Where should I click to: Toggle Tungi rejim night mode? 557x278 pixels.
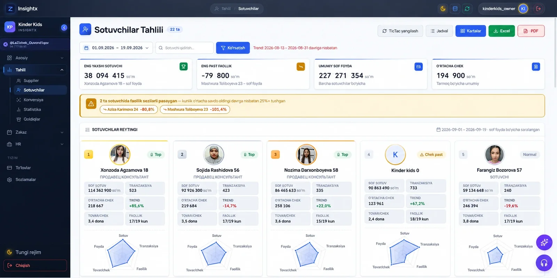tap(24, 252)
